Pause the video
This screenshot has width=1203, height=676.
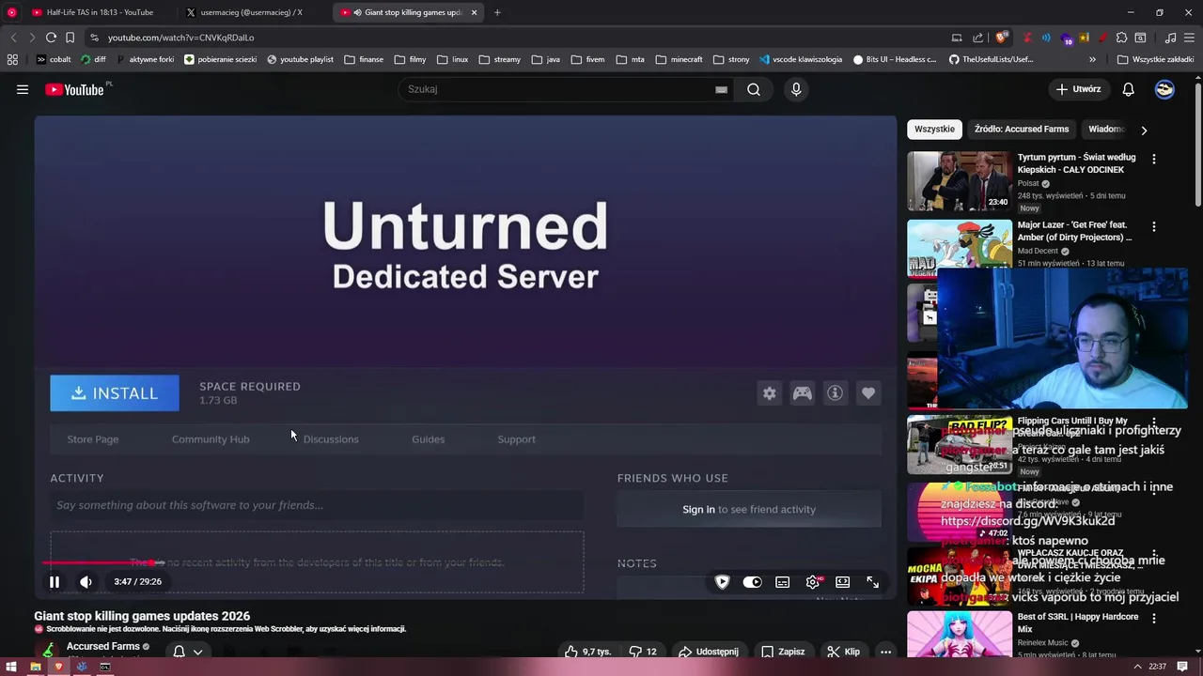point(55,582)
